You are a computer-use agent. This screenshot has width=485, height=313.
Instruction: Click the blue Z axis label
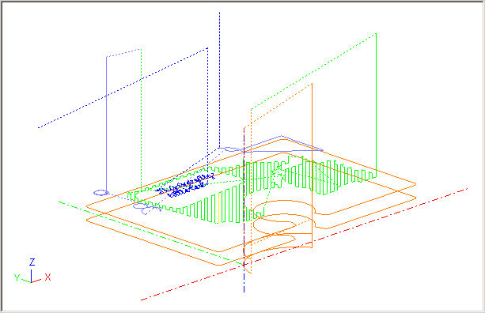click(x=32, y=262)
